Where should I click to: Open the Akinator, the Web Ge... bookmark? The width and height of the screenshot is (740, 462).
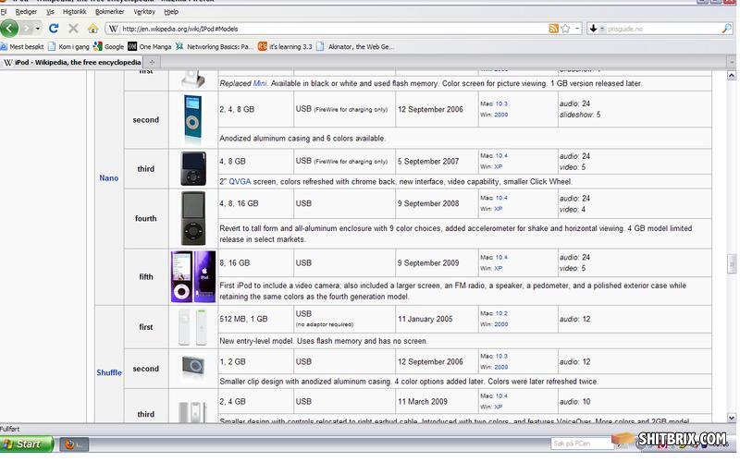point(355,47)
